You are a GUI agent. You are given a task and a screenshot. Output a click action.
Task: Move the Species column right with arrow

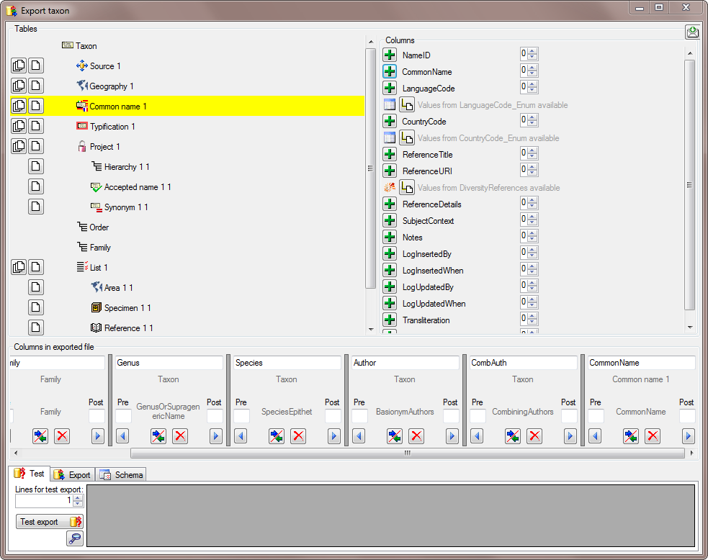tap(334, 435)
